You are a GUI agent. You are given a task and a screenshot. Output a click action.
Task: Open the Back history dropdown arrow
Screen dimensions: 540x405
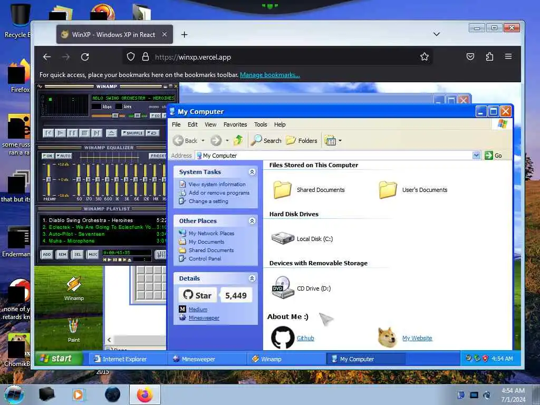point(203,140)
